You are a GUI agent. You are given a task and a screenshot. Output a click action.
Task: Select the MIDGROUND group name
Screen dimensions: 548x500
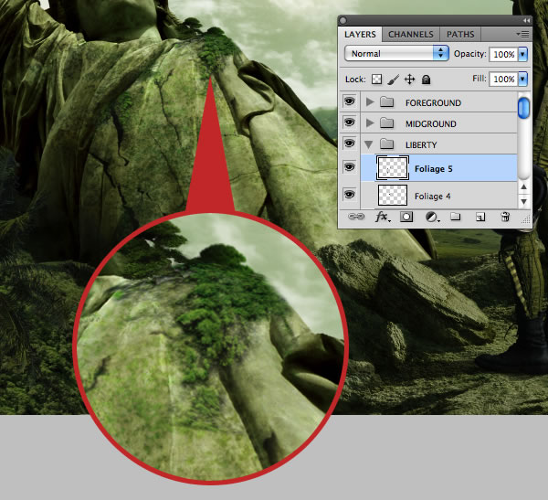[430, 124]
